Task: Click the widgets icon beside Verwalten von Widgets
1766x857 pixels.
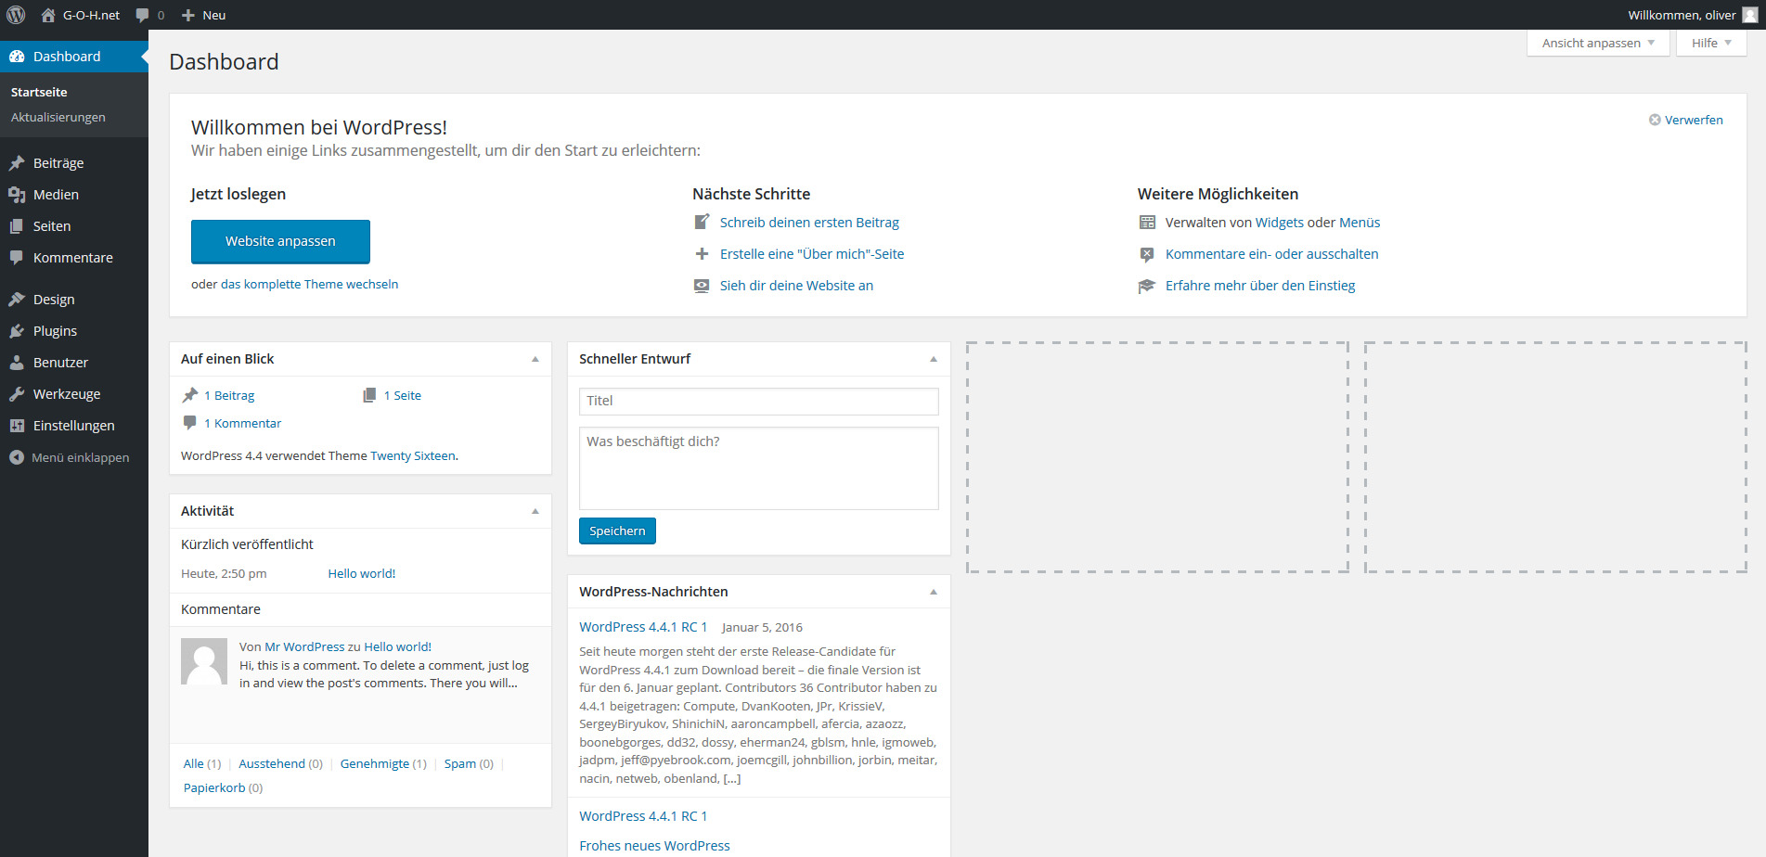Action: (x=1148, y=223)
